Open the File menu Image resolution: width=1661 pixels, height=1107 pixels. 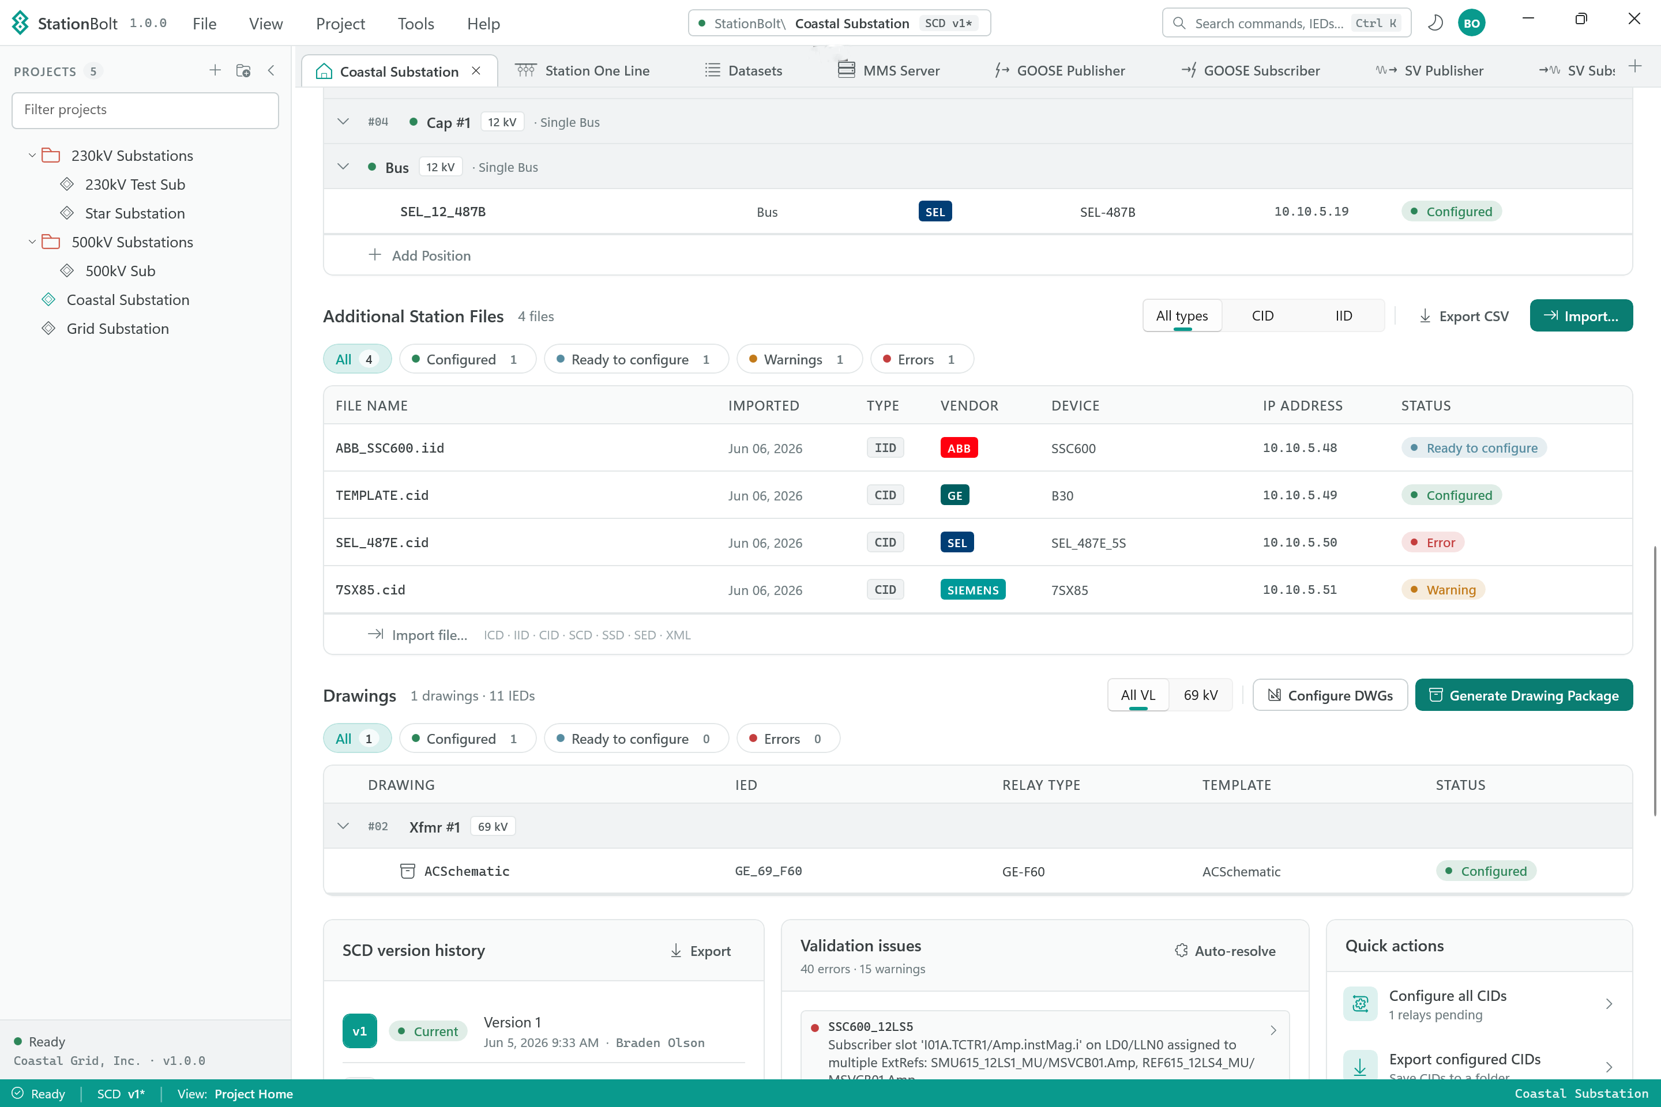coord(205,23)
